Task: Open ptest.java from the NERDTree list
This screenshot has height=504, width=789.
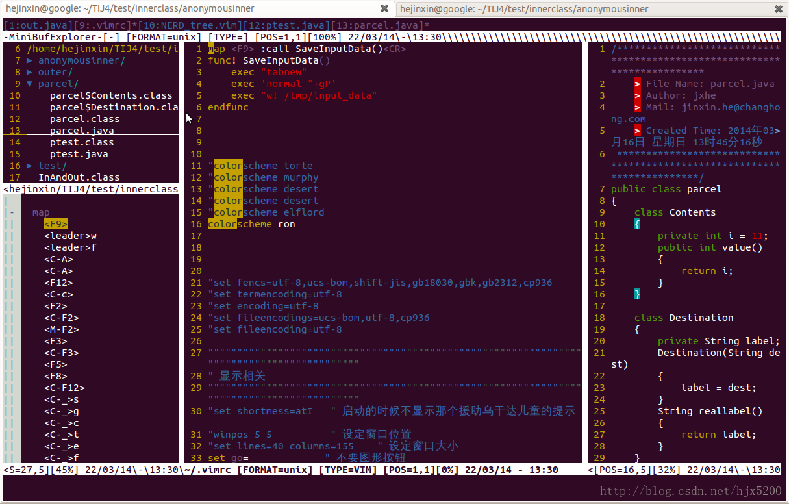Action: tap(79, 154)
